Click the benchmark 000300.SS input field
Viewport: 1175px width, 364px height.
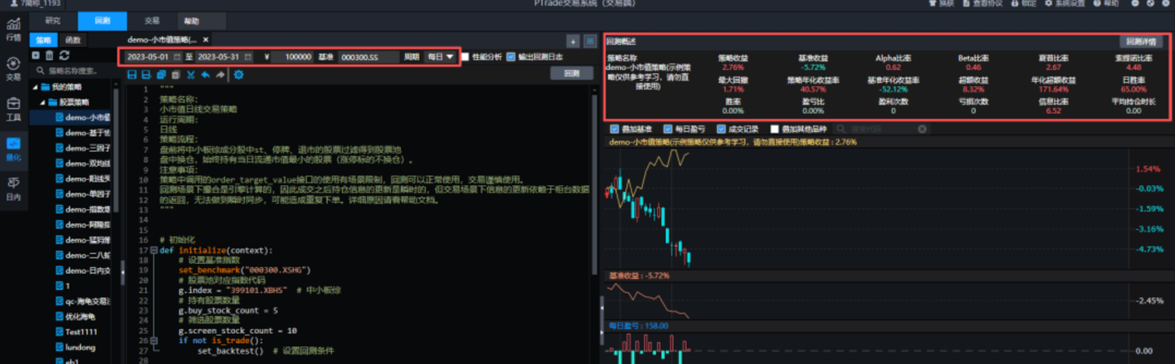367,57
